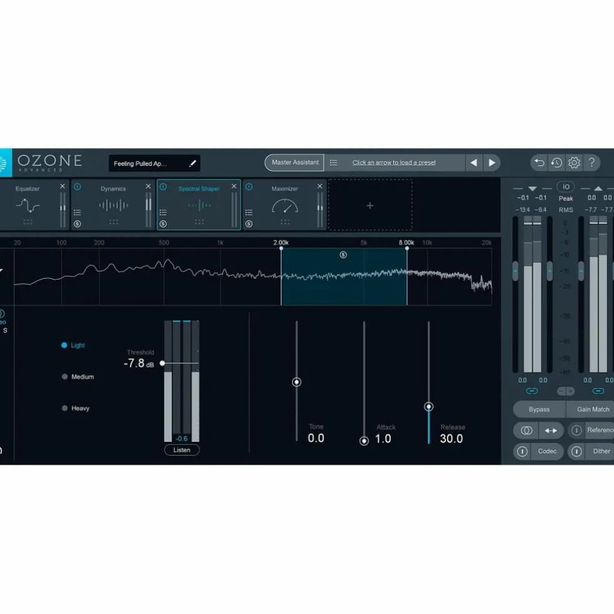This screenshot has width=614, height=614.
Task: Click the Release slider handle
Action: (429, 406)
